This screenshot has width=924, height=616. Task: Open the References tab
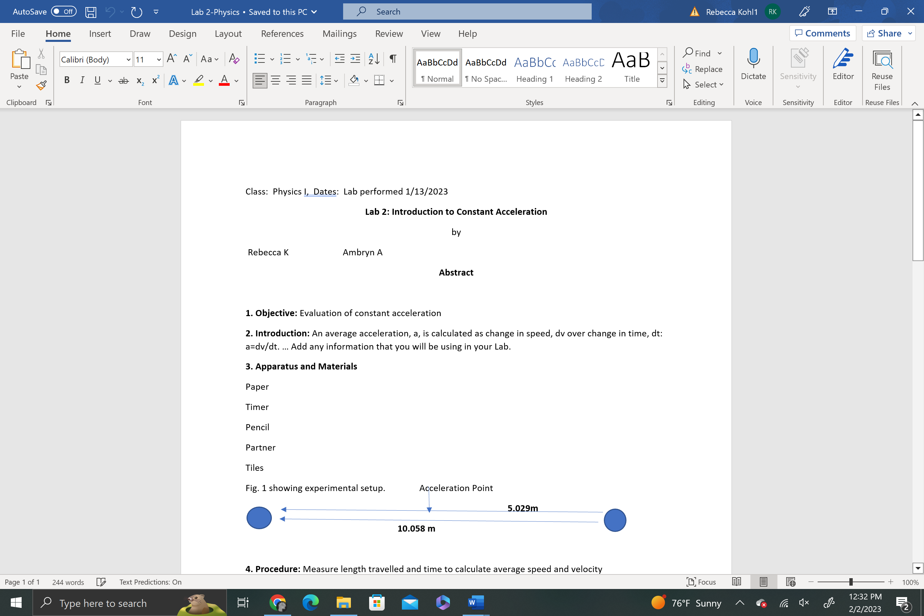282,34
